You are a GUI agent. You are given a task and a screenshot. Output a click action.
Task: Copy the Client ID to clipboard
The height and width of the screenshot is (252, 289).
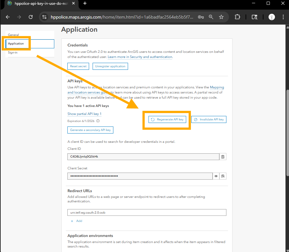coord(223,157)
